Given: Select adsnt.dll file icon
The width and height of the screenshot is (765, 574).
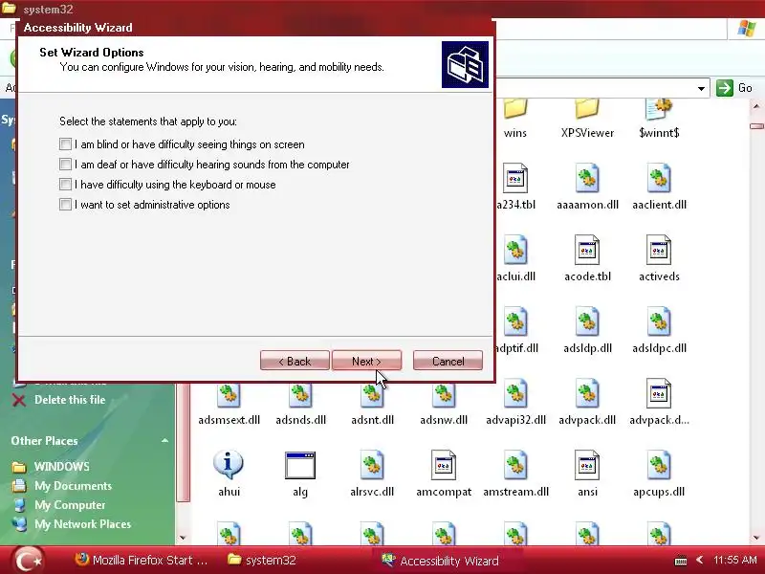Looking at the screenshot, I should coord(372,394).
